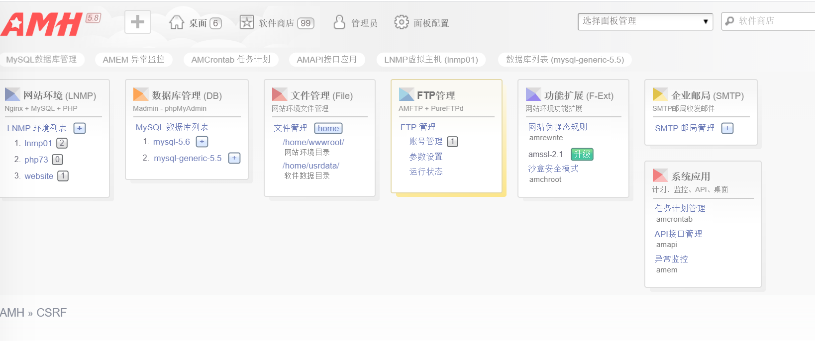Click the large plus add button

(138, 22)
